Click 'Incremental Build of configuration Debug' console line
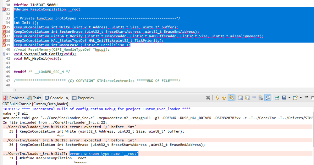Screen dimensions: 314x165 point(96,109)
